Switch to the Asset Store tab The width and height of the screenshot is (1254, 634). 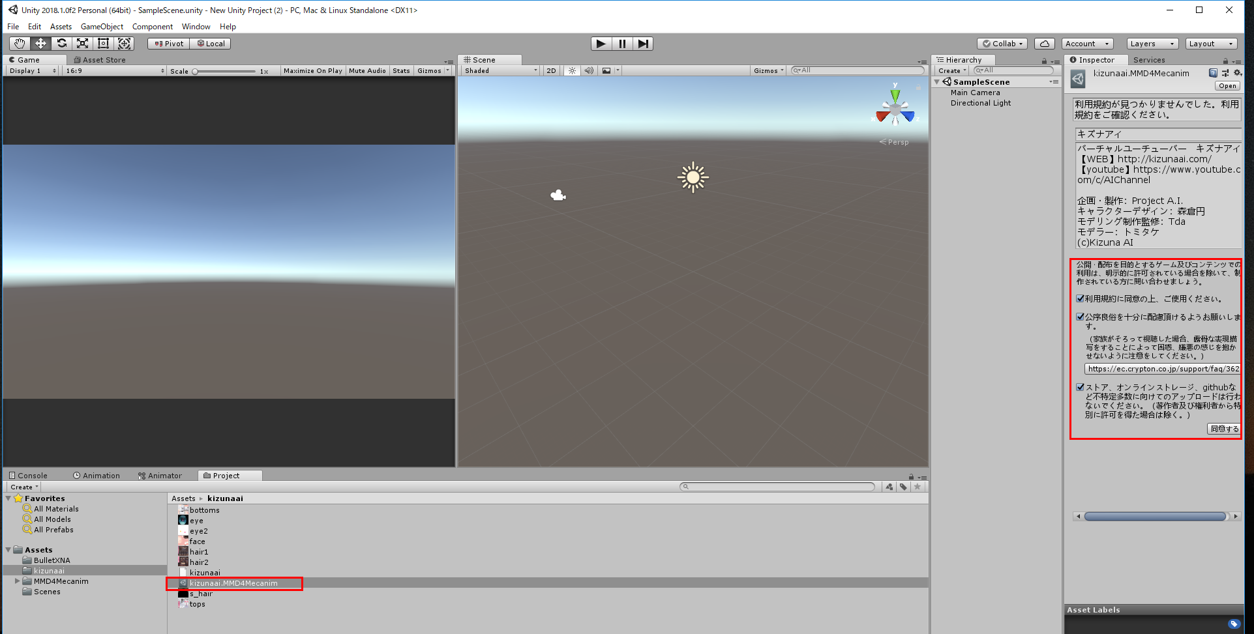(x=100, y=60)
